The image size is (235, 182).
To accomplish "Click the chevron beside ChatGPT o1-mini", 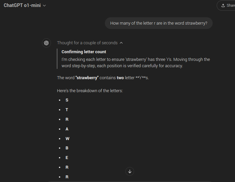I will coord(45,6).
